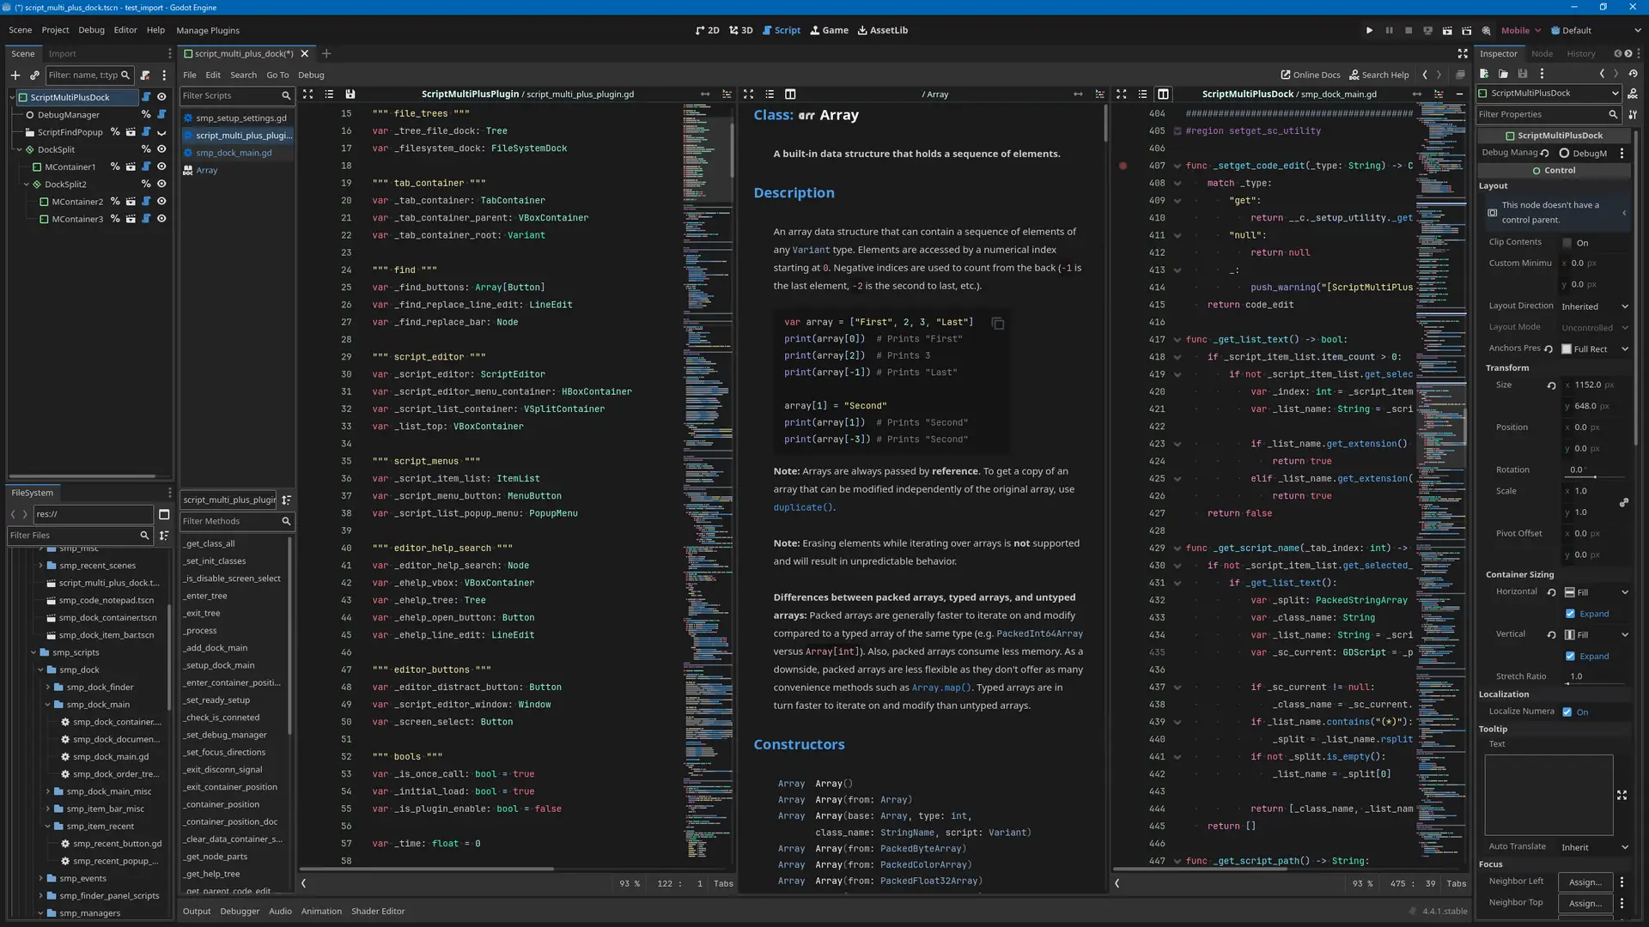Open script editor Go To menu
1649x927 pixels.
(277, 75)
